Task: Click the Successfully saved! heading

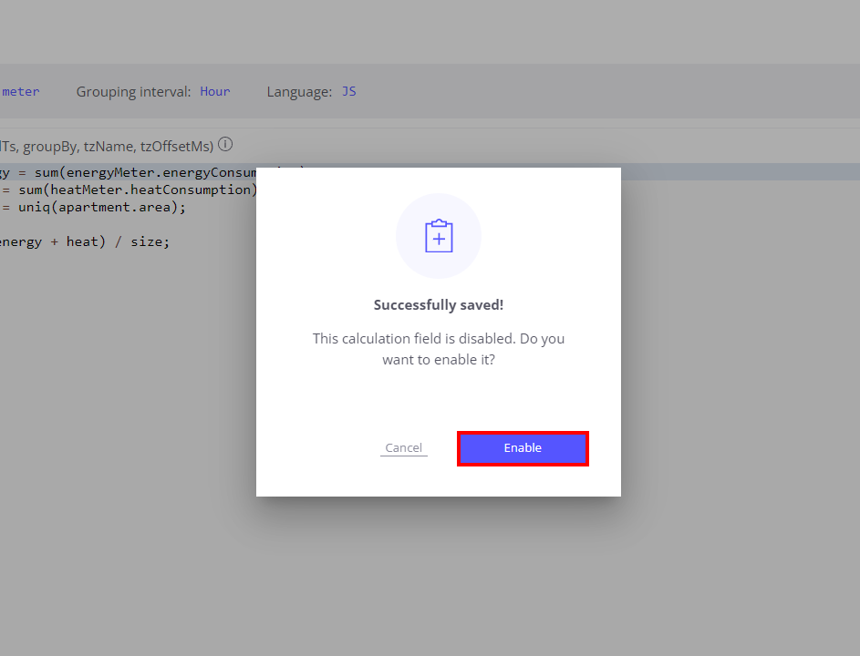Action: pos(439,304)
